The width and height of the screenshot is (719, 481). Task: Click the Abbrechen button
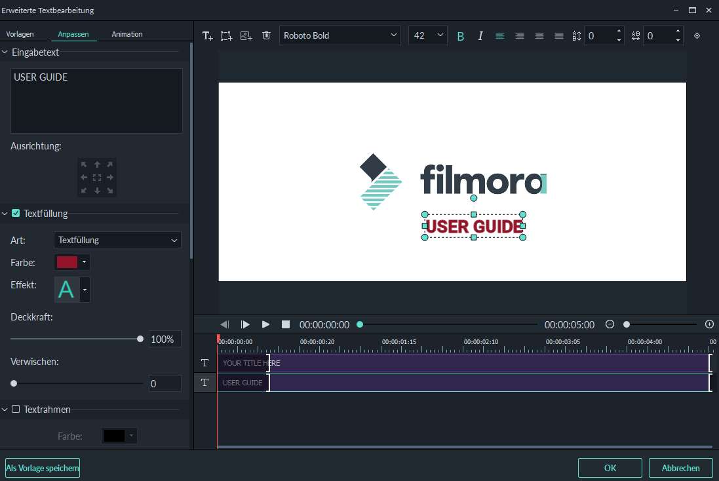tap(680, 468)
